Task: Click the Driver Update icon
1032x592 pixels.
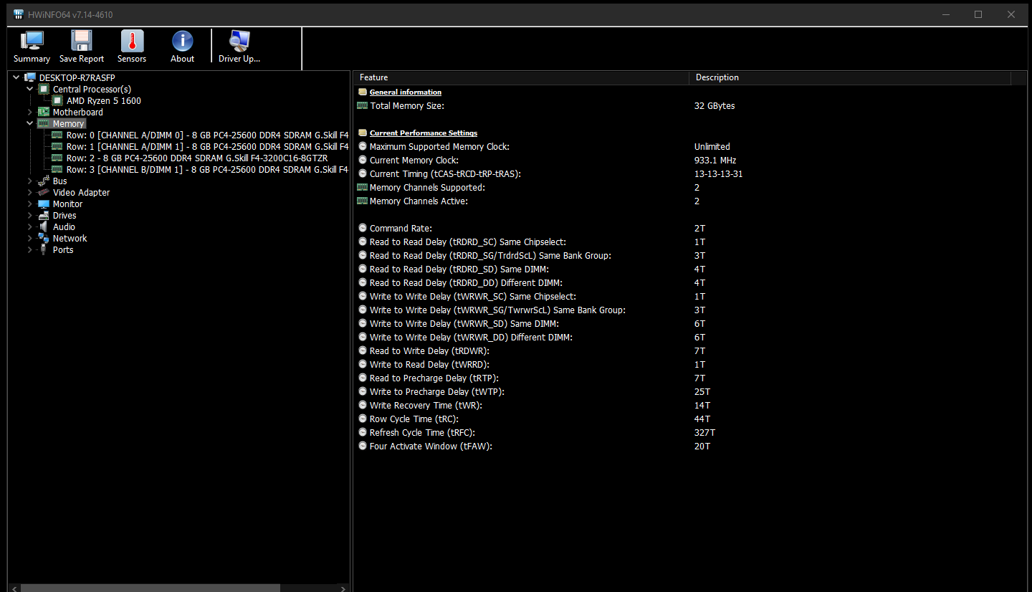Action: pos(239,41)
